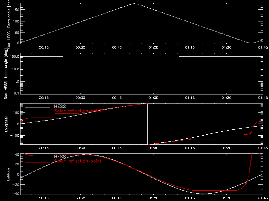This screenshot has width=269, height=201.
Task: Click the 100.0 tick label on Moon angle axis
Action: [14, 57]
